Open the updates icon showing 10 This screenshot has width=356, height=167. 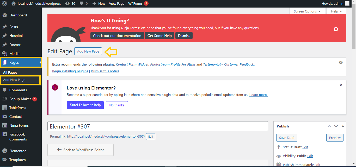[x=67, y=4]
